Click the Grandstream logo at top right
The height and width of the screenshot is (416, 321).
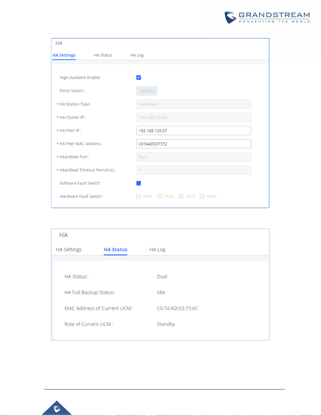[267, 18]
